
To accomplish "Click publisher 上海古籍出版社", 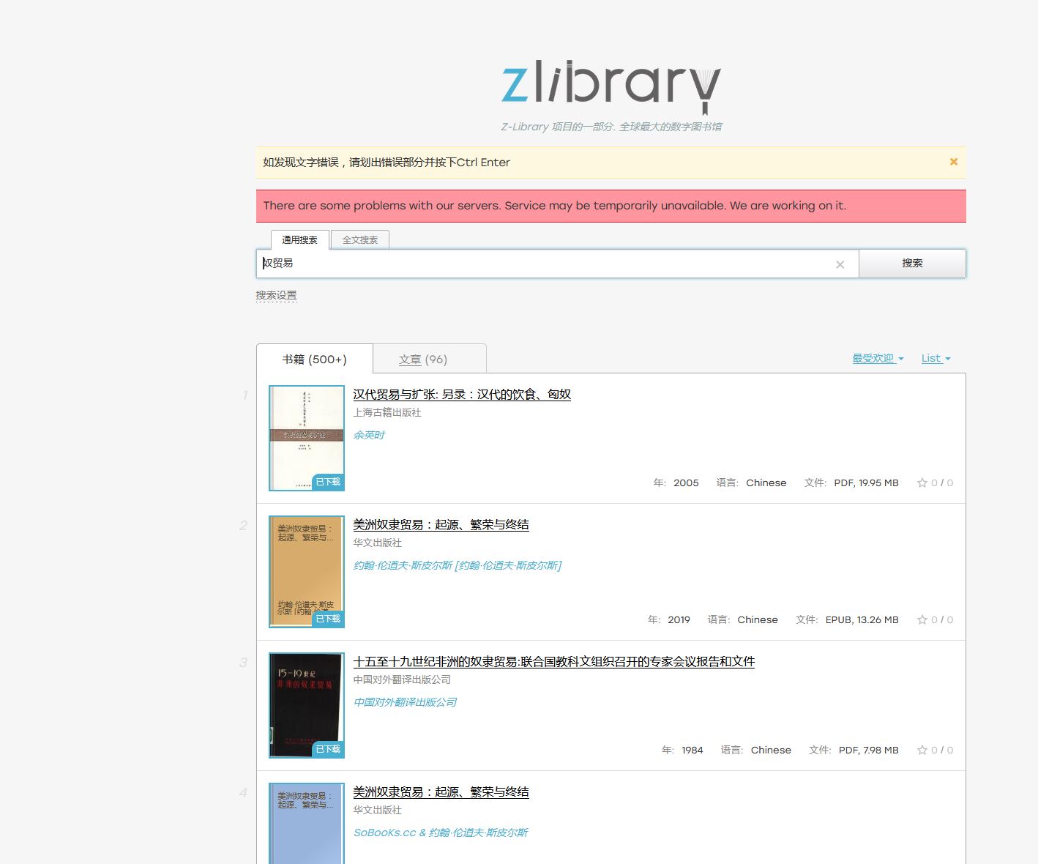I will pos(387,412).
